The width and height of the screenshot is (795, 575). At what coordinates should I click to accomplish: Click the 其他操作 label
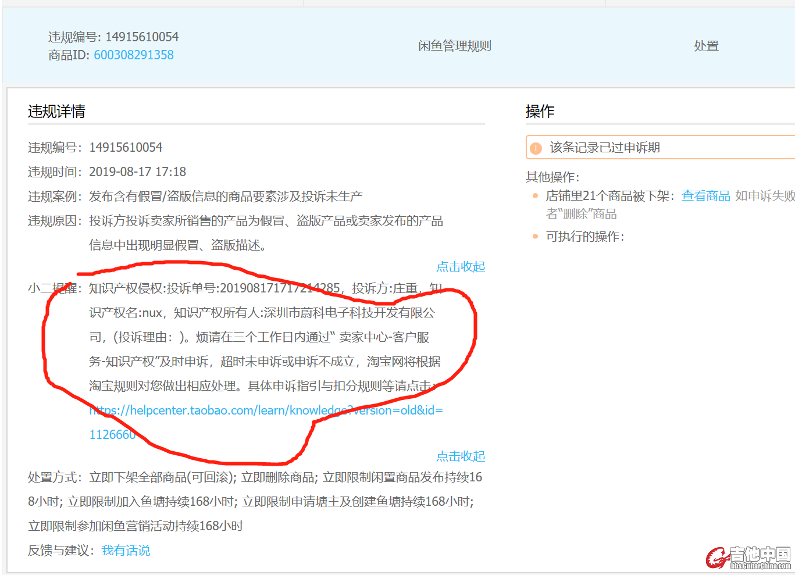(x=552, y=177)
